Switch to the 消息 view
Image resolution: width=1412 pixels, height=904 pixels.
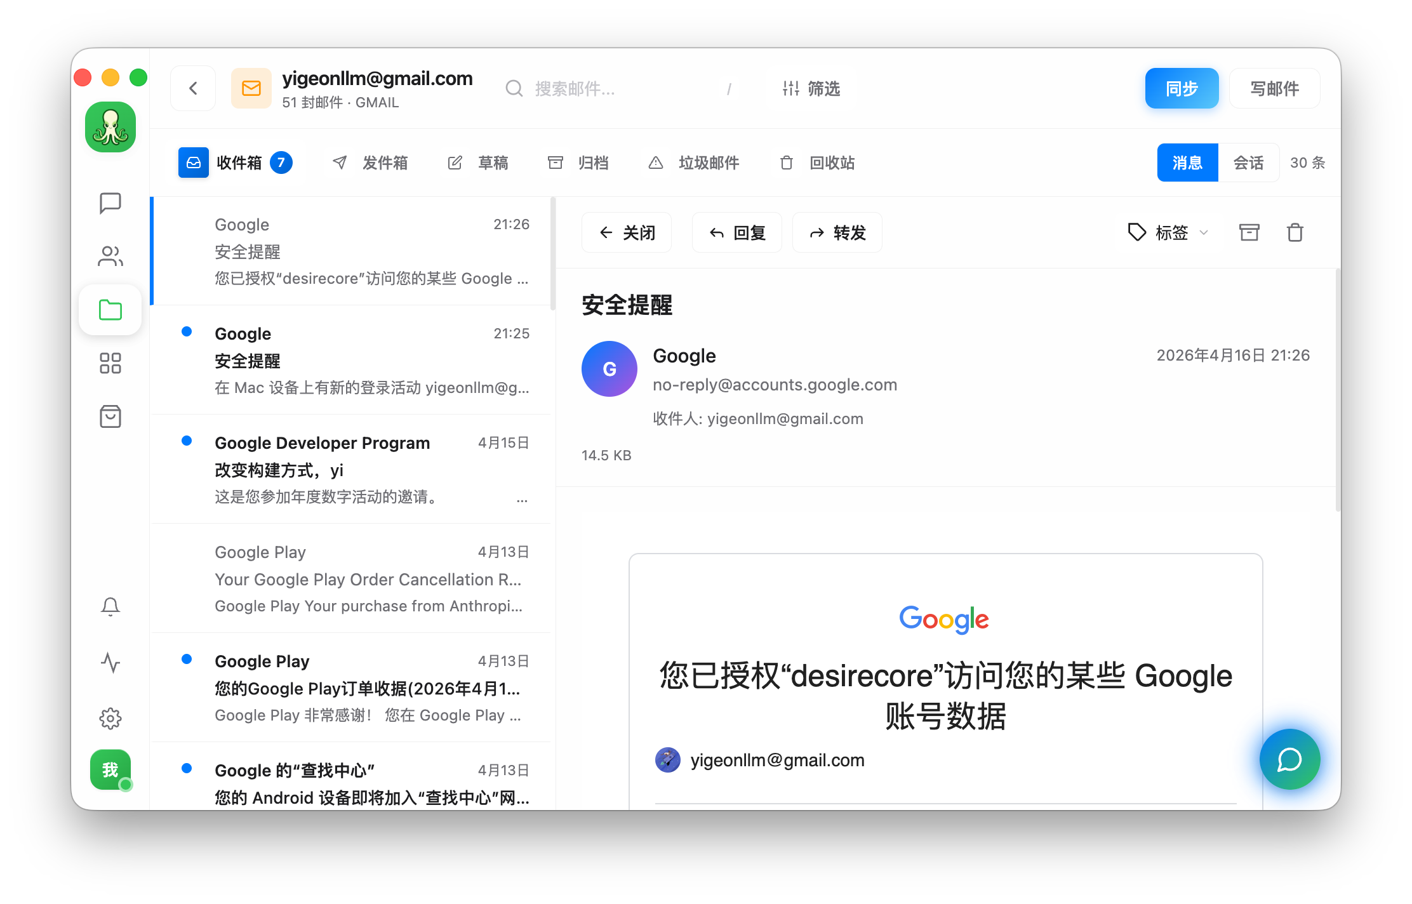[1187, 163]
